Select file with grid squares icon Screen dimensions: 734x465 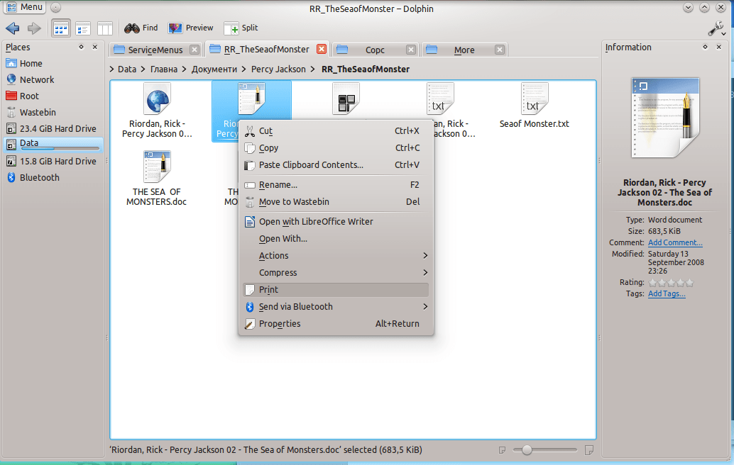[x=346, y=99]
